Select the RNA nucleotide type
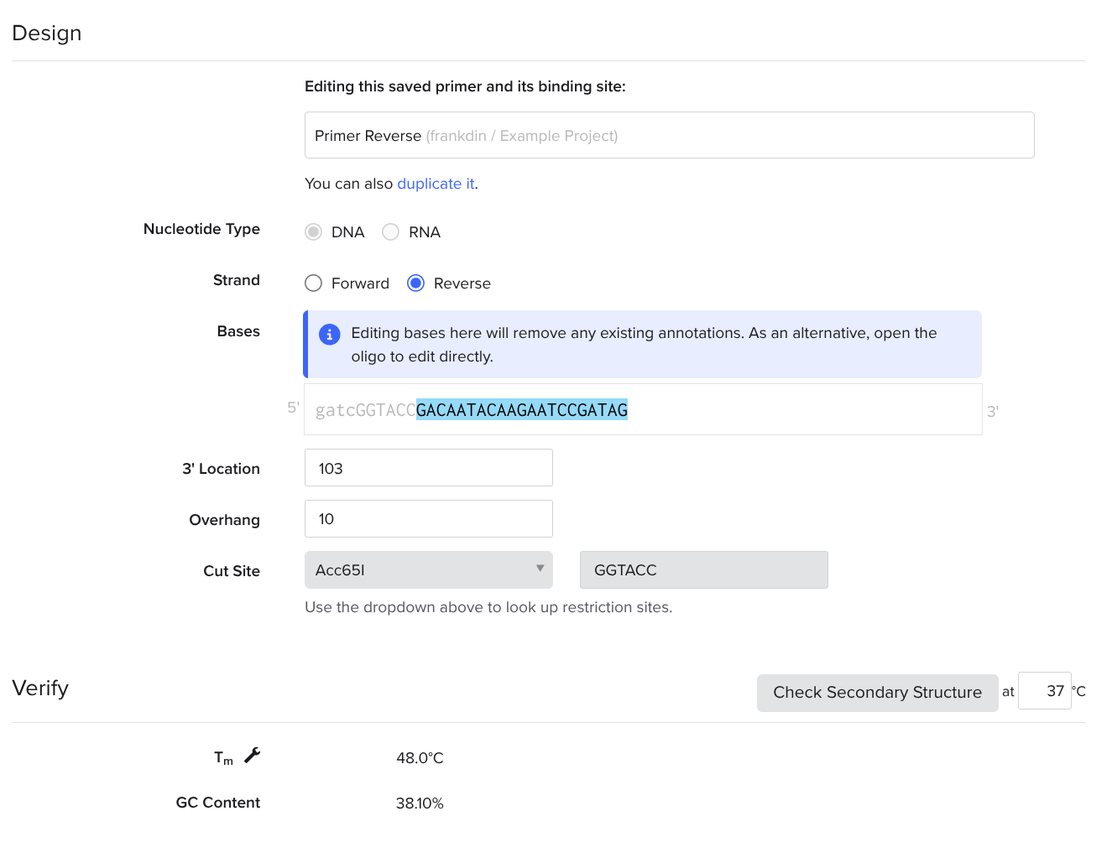Image resolution: width=1112 pixels, height=842 pixels. (x=390, y=231)
